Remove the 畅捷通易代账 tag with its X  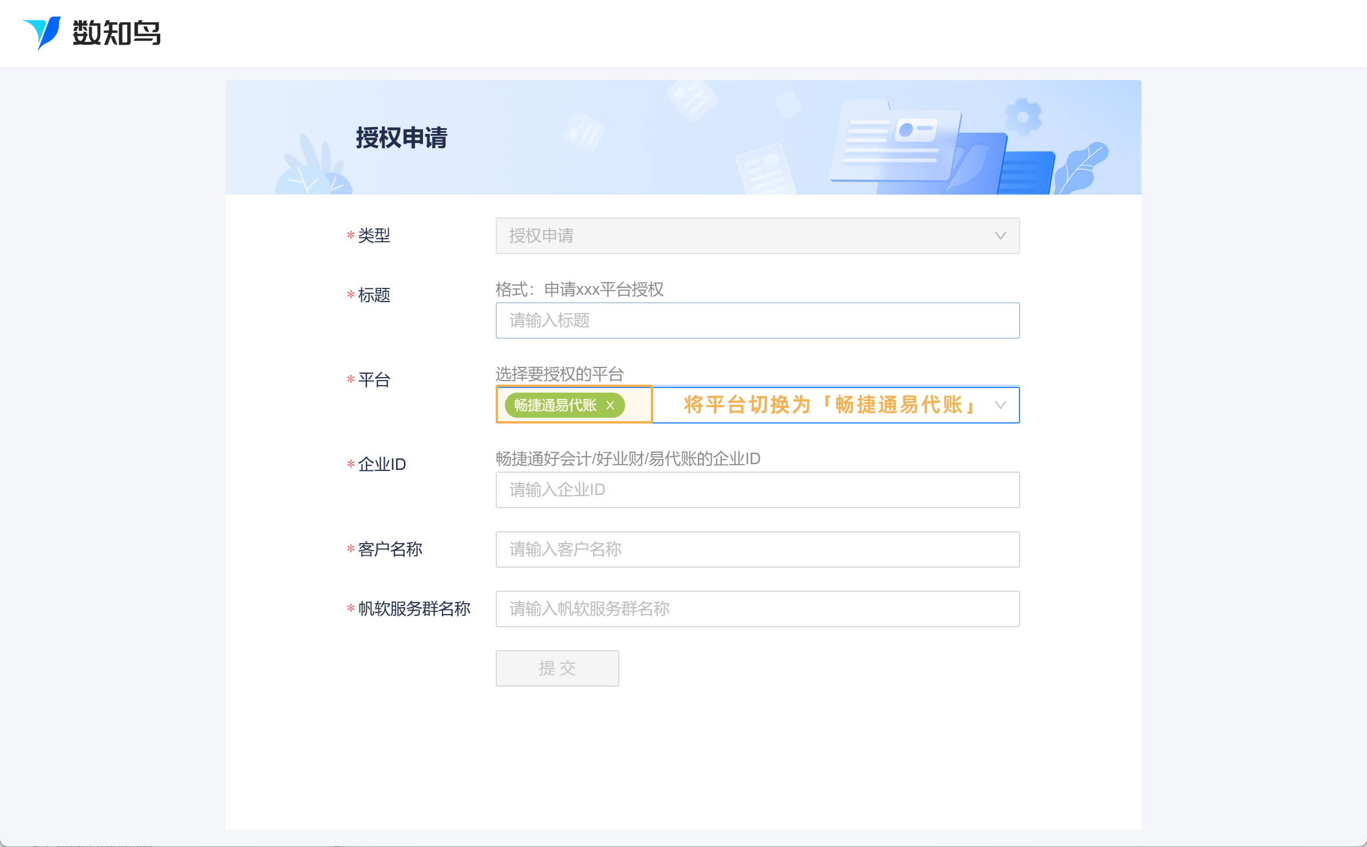click(610, 405)
